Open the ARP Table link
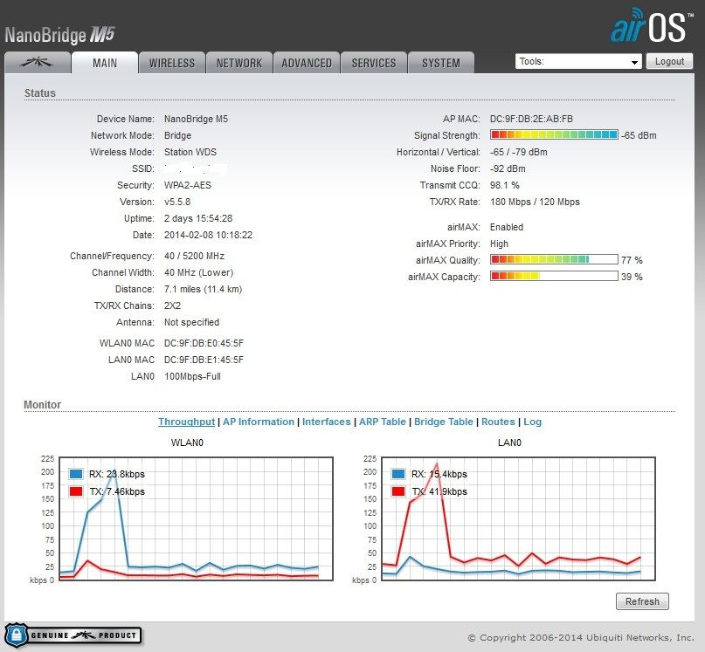This screenshot has width=705, height=652. (382, 422)
